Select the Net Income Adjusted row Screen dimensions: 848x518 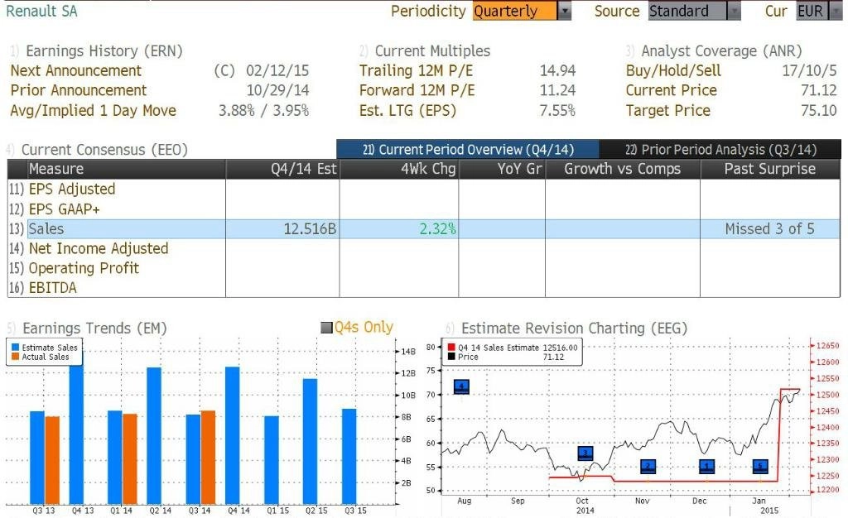tap(424, 248)
